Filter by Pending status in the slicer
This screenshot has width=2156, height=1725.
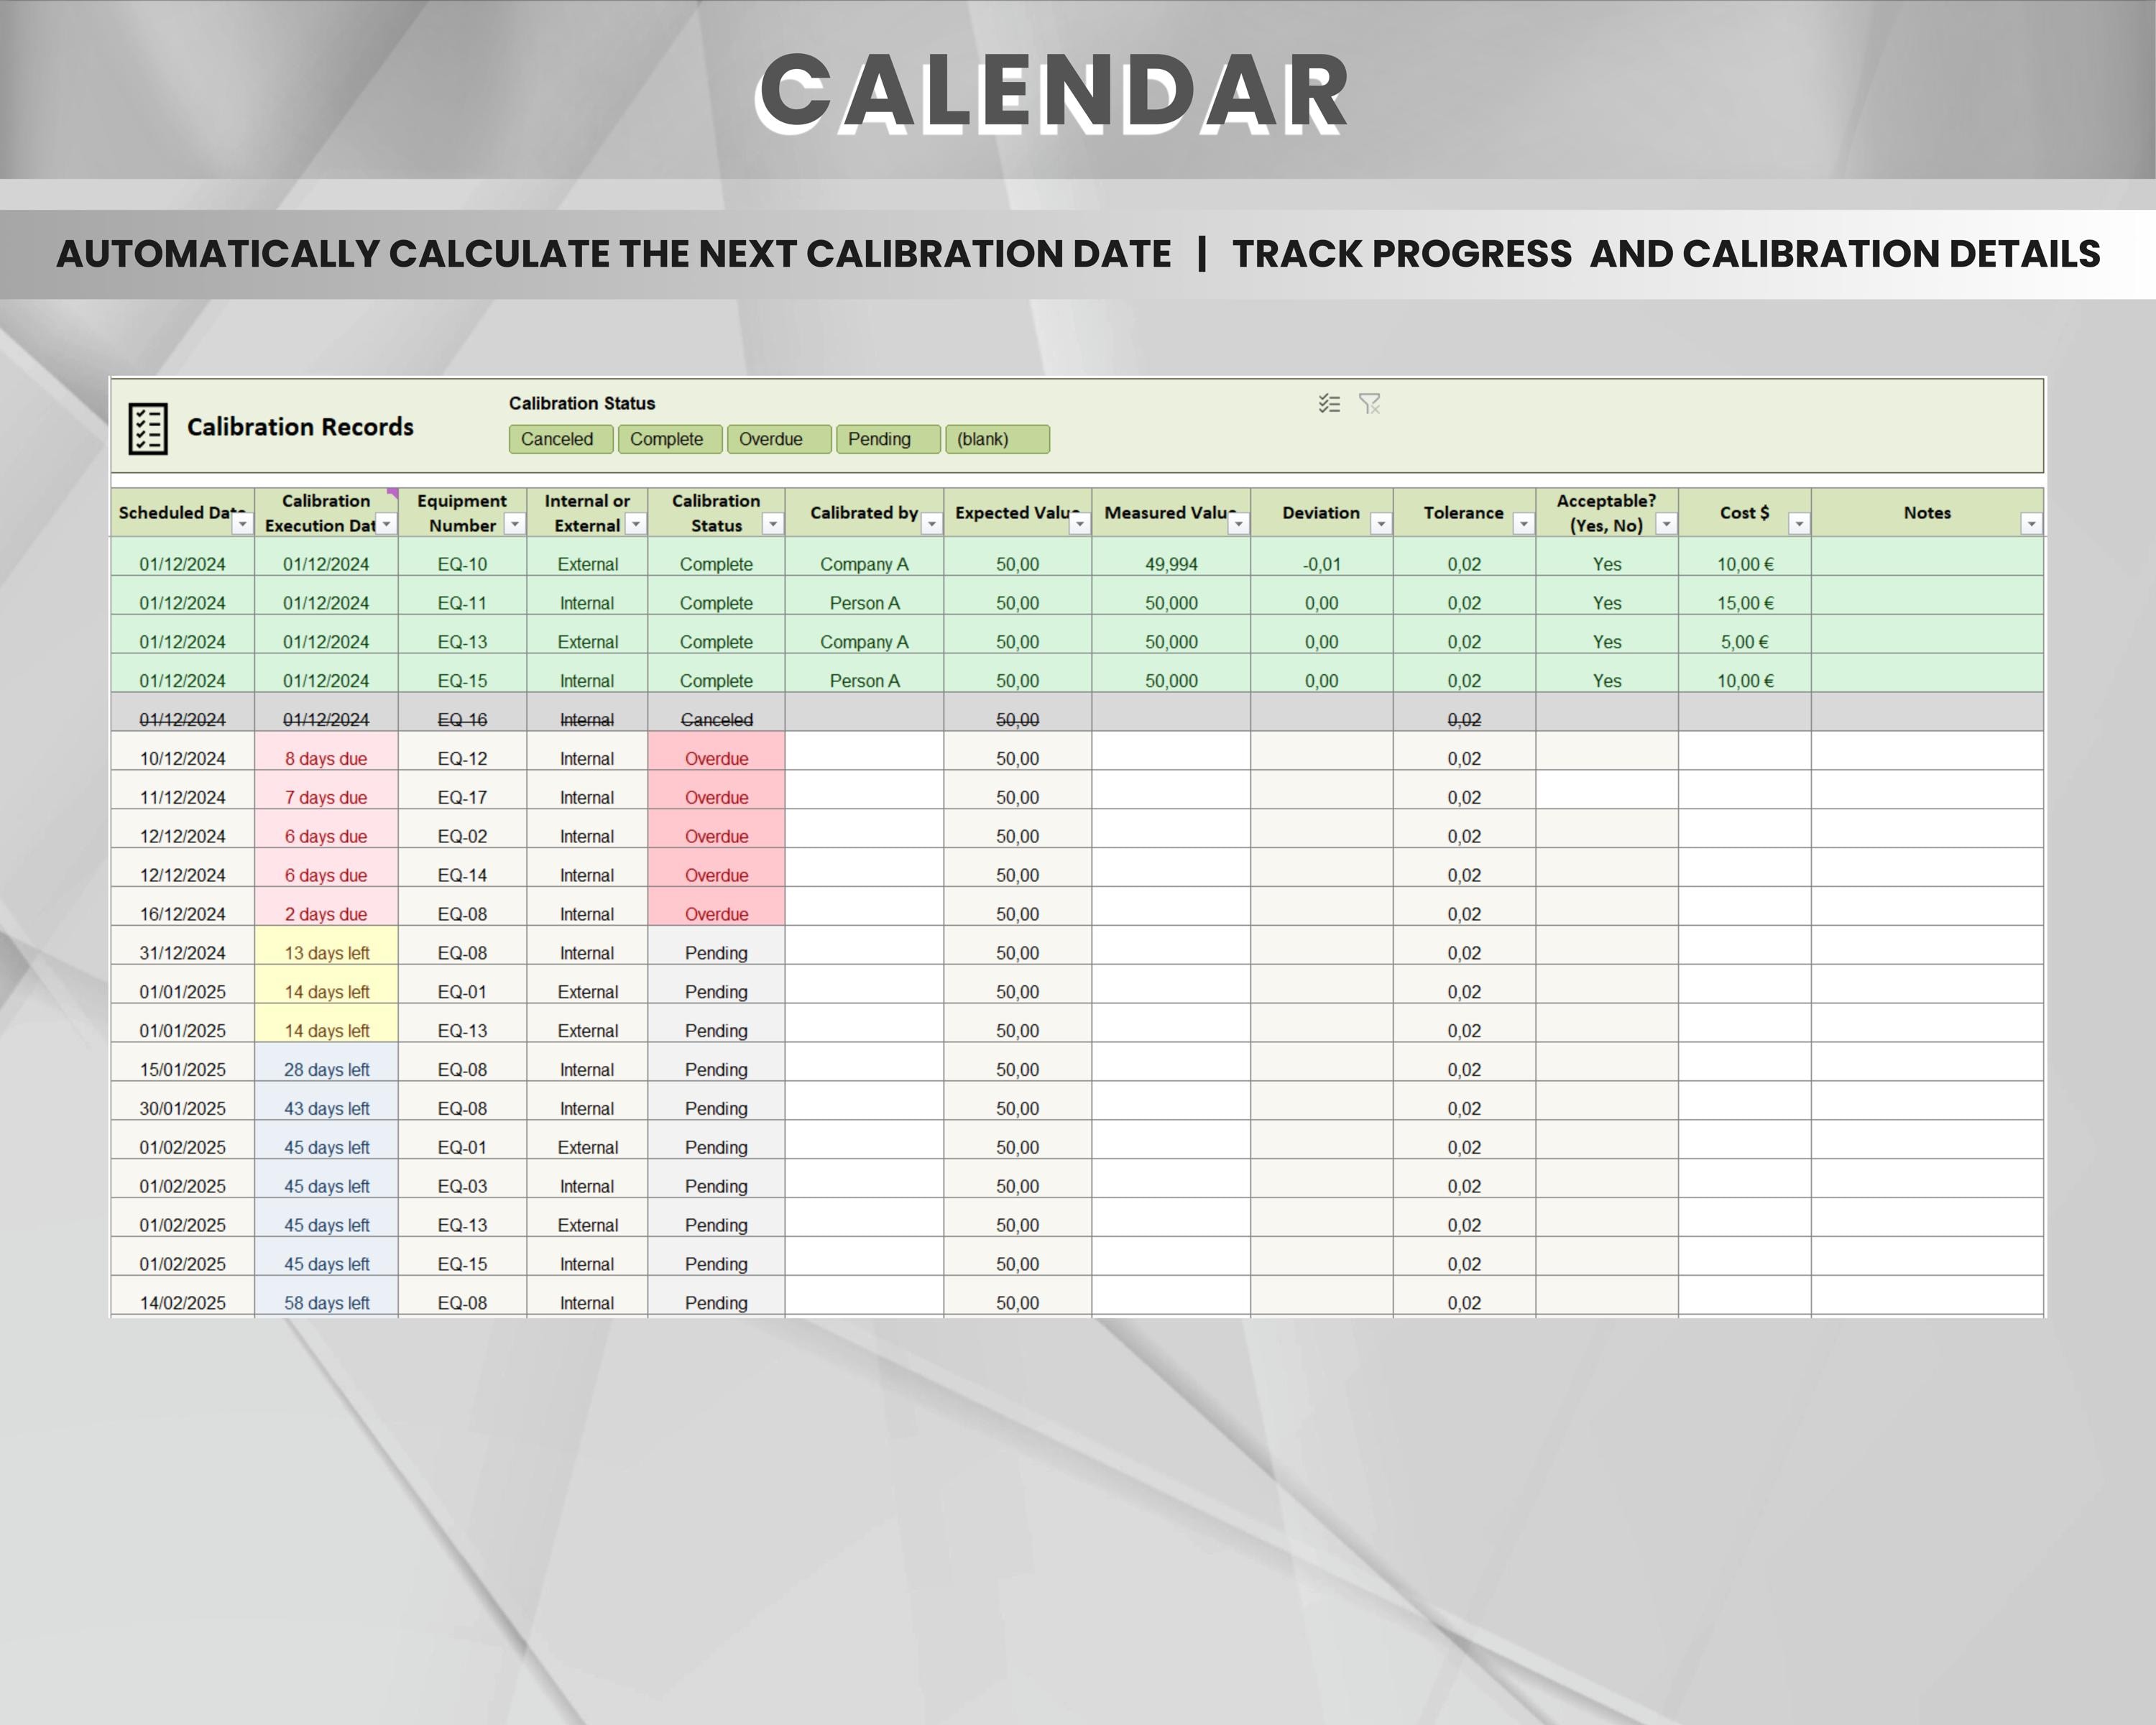point(888,439)
